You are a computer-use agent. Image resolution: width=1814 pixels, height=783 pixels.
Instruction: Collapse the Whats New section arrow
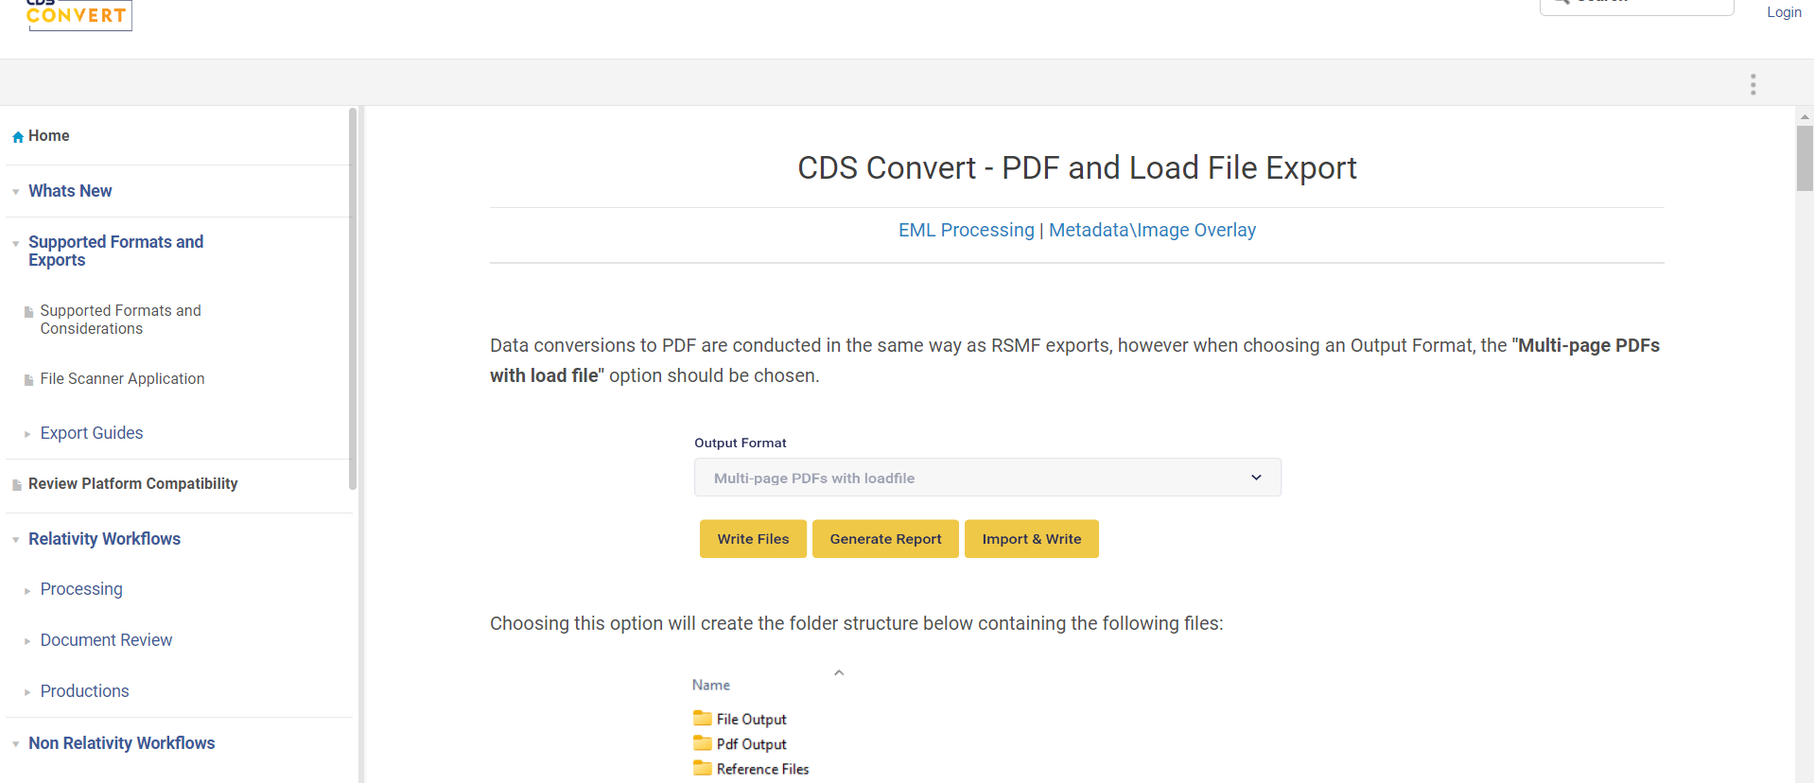(x=16, y=192)
